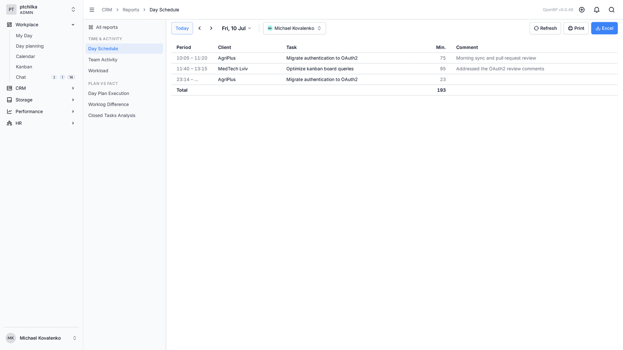623x350 pixels.
Task: Expand the CRM section arrow
Action: pyautogui.click(x=73, y=88)
